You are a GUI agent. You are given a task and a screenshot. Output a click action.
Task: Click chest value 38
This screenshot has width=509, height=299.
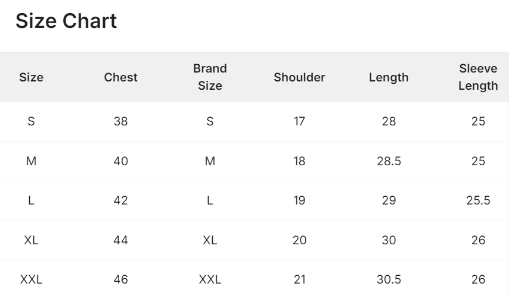pyautogui.click(x=121, y=121)
